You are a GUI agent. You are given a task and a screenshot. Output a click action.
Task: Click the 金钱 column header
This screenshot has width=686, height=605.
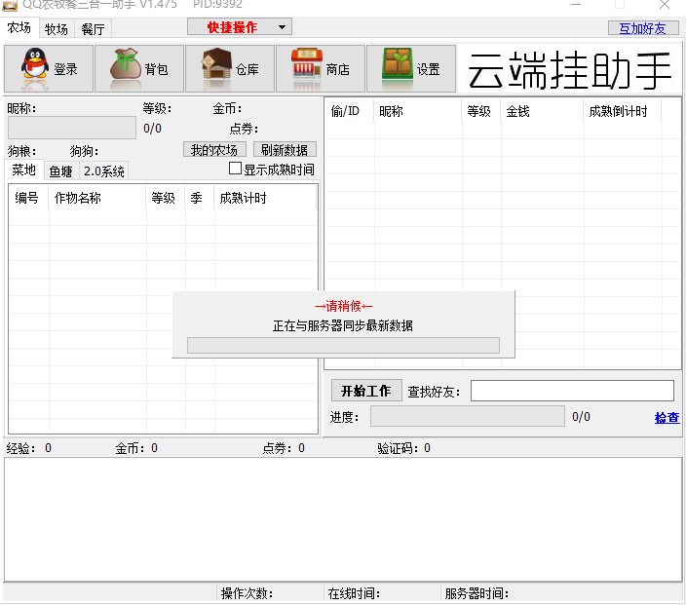click(542, 111)
